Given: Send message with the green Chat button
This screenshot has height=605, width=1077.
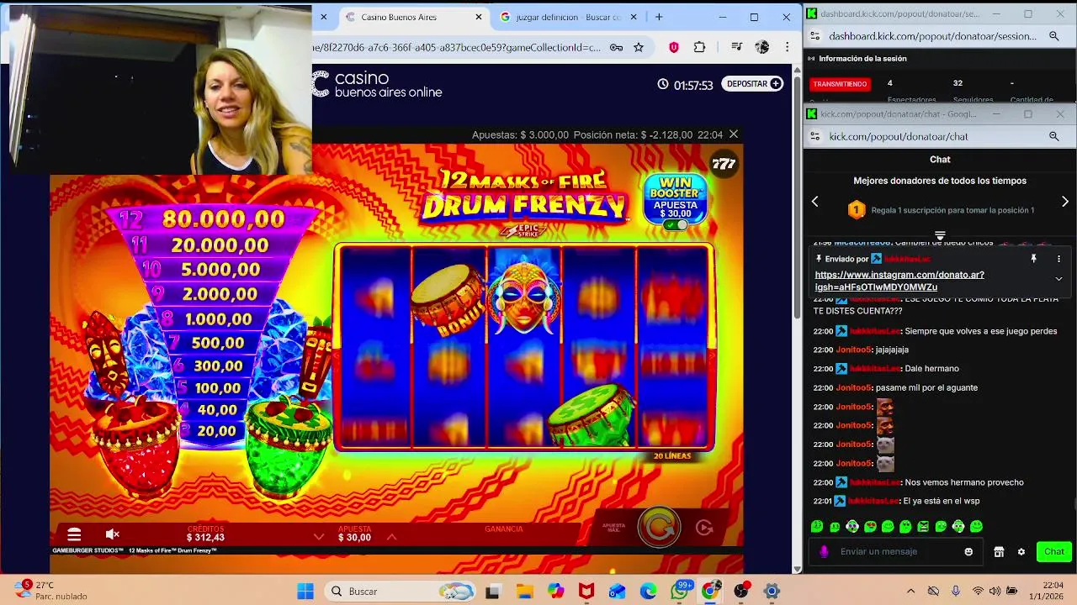Looking at the screenshot, I should click(x=1054, y=551).
